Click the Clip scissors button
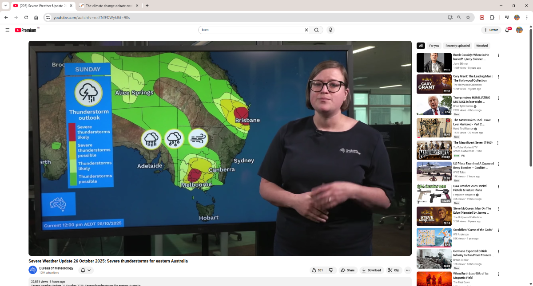Screen dimensions: 533x286 coord(394,270)
